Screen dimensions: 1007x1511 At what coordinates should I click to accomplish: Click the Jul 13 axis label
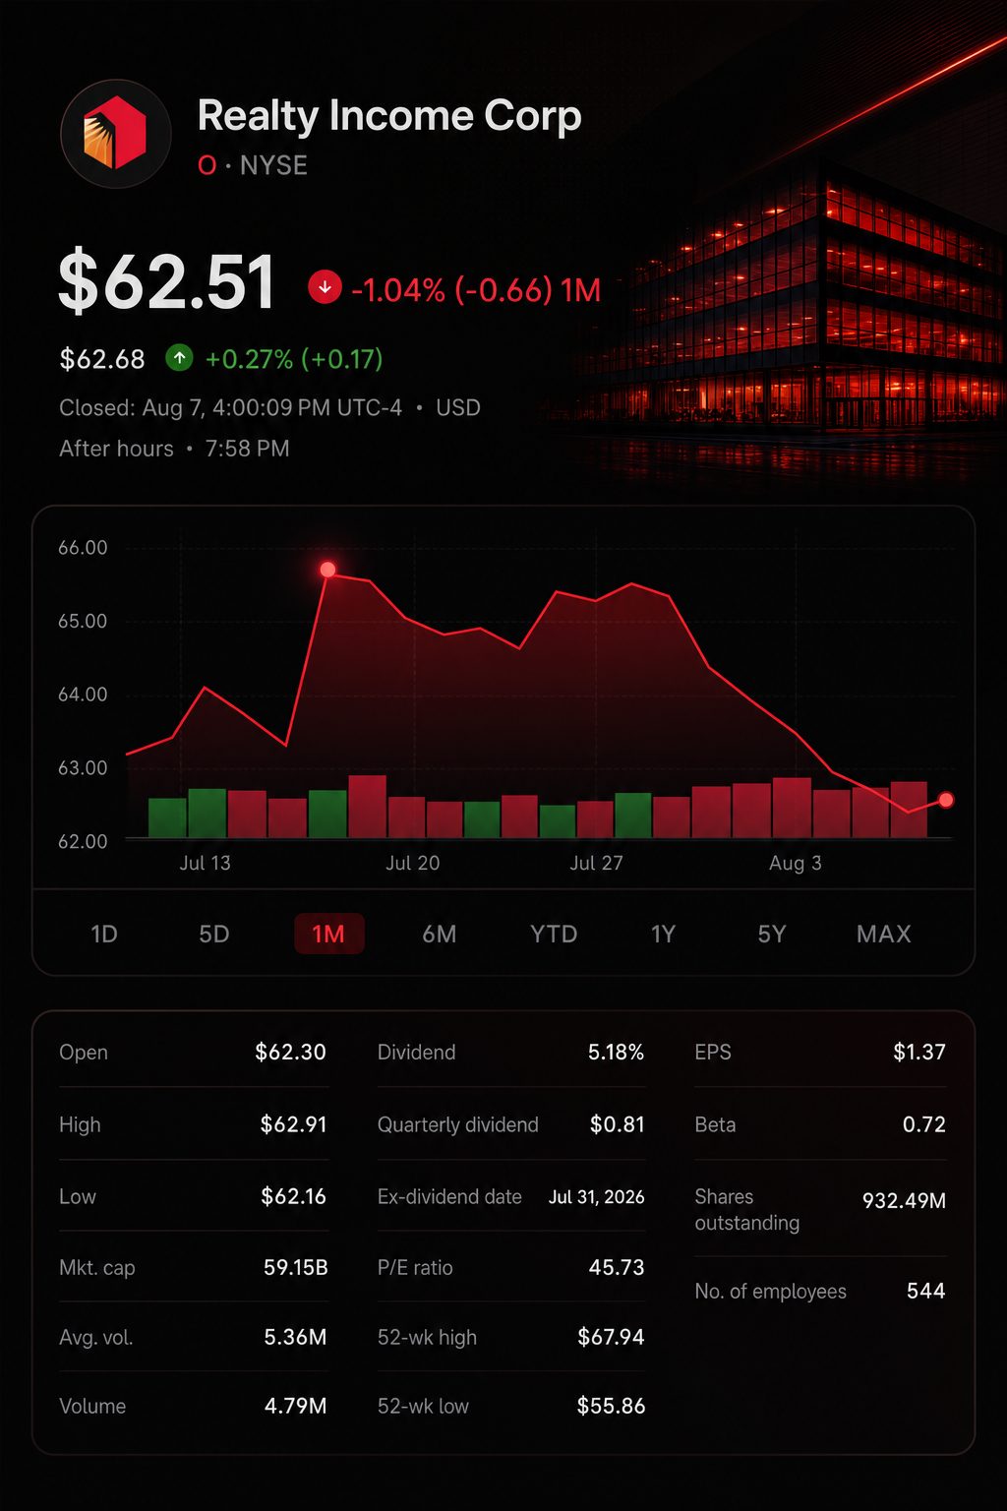click(x=205, y=863)
